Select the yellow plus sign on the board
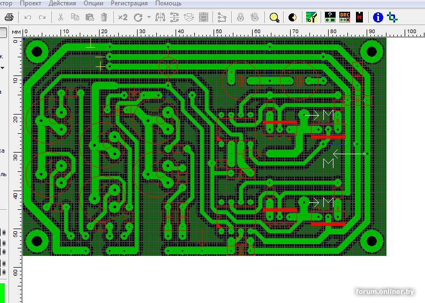Screen dimensions: 425x303 pos(100,66)
